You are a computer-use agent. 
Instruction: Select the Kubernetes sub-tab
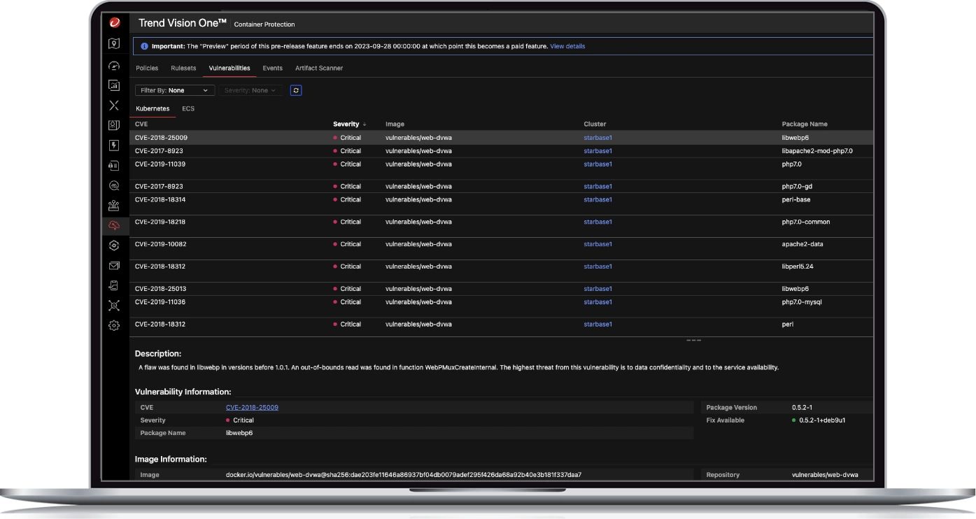tap(153, 109)
